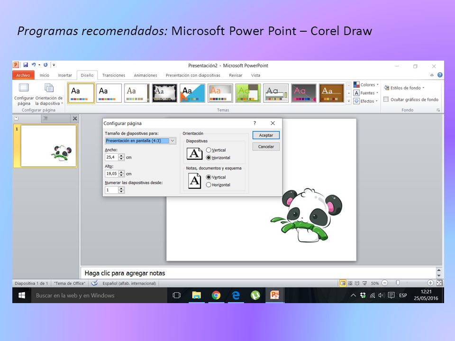Screen dimensions: 455x341
Task: Switch to Slide Sorter view icon
Action: 350,283
